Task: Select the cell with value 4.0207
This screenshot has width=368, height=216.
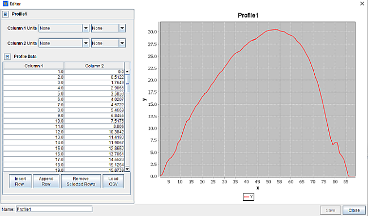Action: point(94,99)
